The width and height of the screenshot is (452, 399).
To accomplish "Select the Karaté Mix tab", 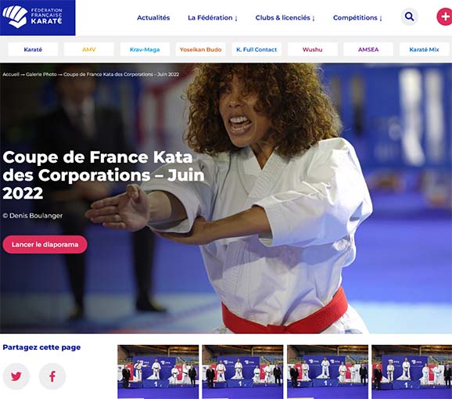I will [x=424, y=49].
